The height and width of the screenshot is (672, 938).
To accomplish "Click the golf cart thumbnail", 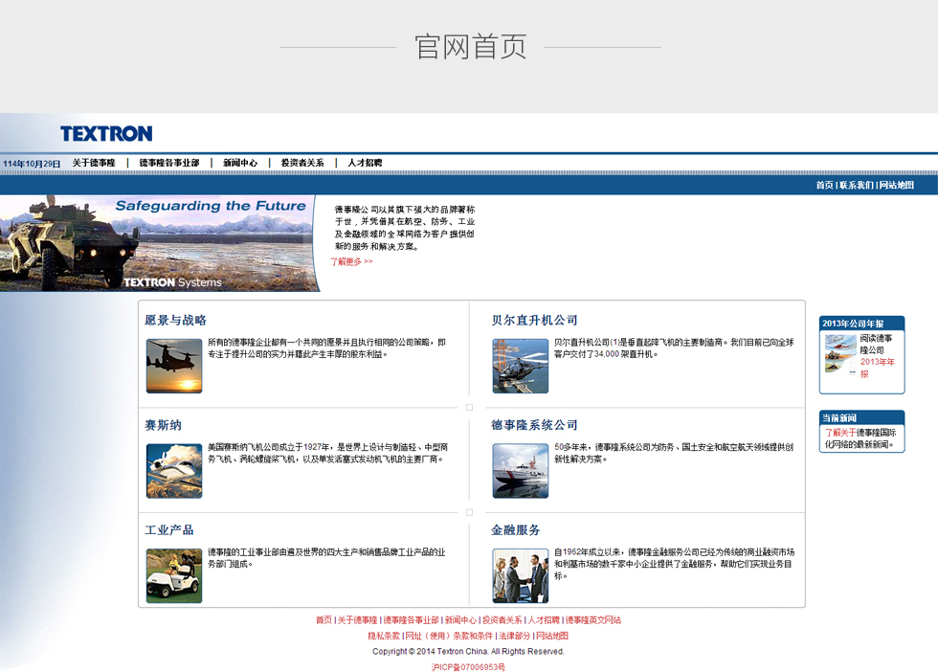I will click(174, 575).
